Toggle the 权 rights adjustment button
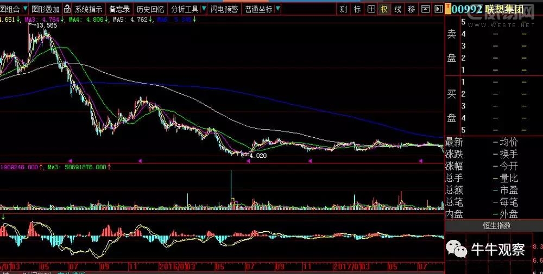This screenshot has width=543, height=274. [x=384, y=9]
